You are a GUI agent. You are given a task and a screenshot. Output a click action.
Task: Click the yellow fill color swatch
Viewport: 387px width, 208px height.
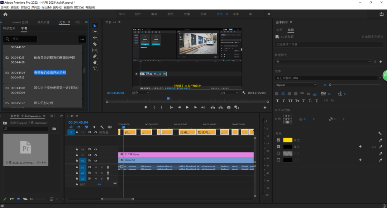pos(288,140)
